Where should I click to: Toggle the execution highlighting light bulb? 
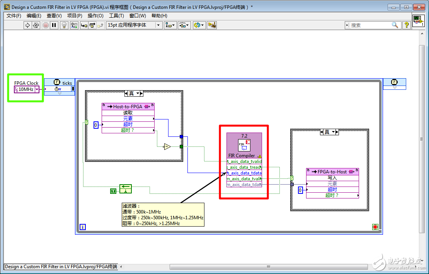click(x=64, y=25)
